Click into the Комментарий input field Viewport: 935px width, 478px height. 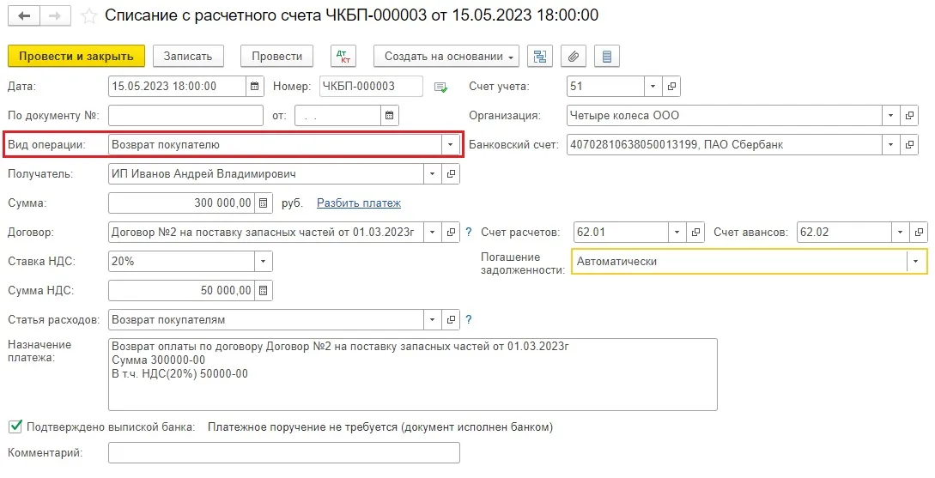coord(283,453)
